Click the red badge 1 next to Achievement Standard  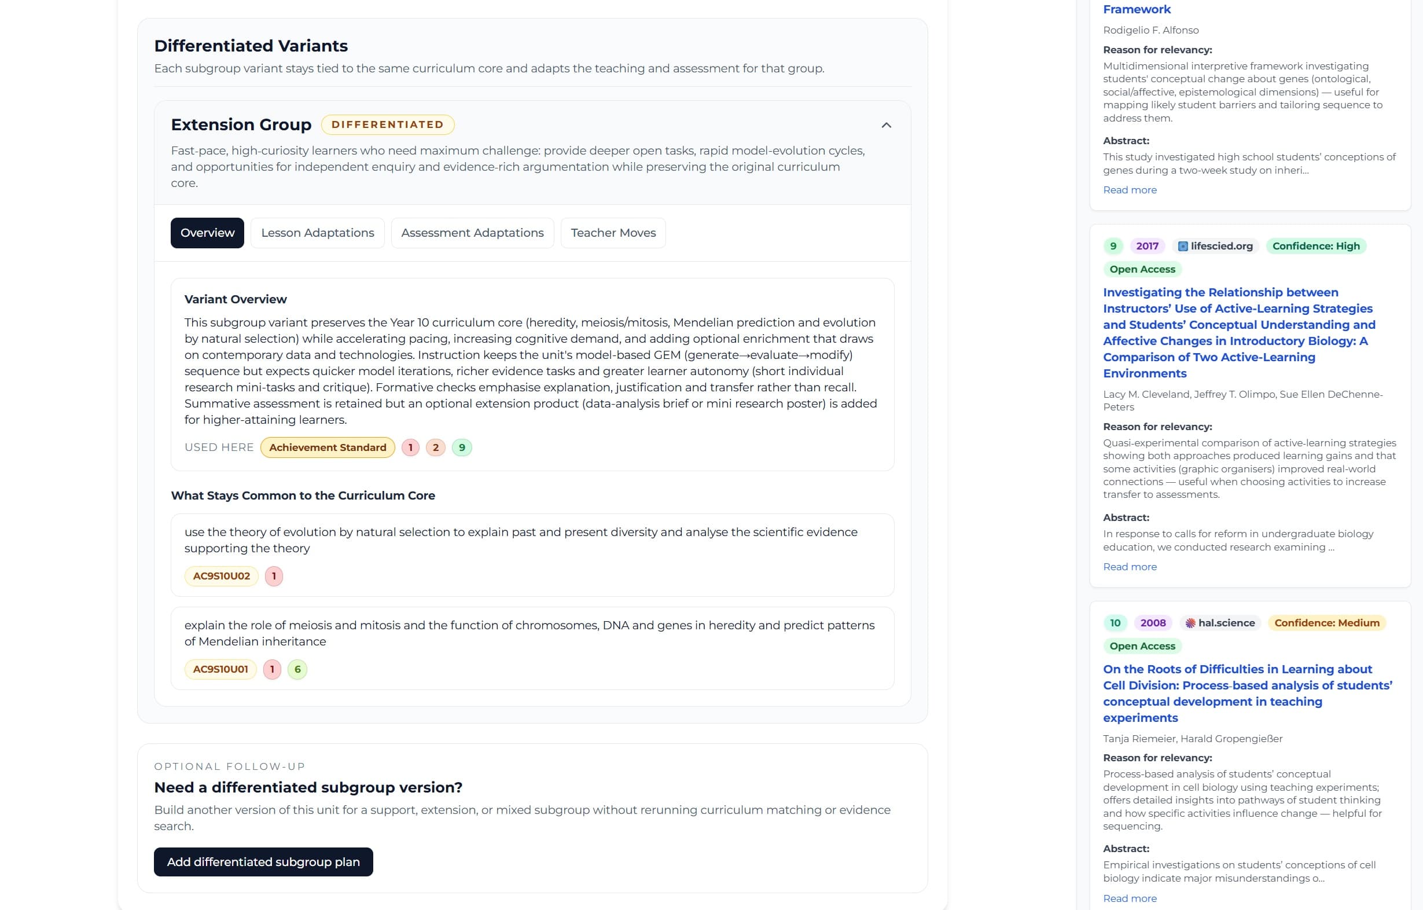(x=410, y=447)
